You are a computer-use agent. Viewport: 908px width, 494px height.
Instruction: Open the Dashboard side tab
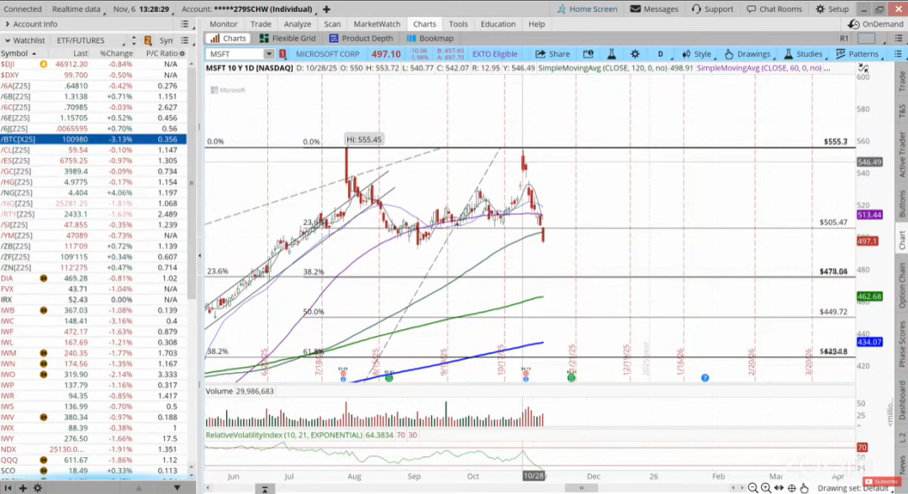point(901,400)
